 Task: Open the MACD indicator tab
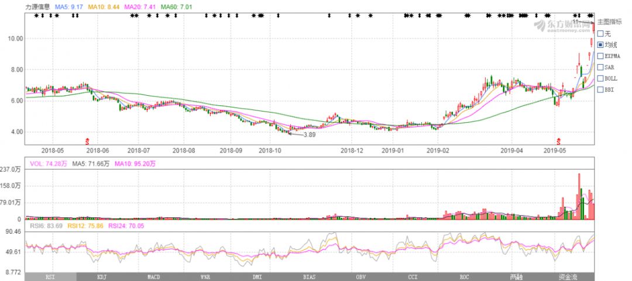click(x=153, y=277)
